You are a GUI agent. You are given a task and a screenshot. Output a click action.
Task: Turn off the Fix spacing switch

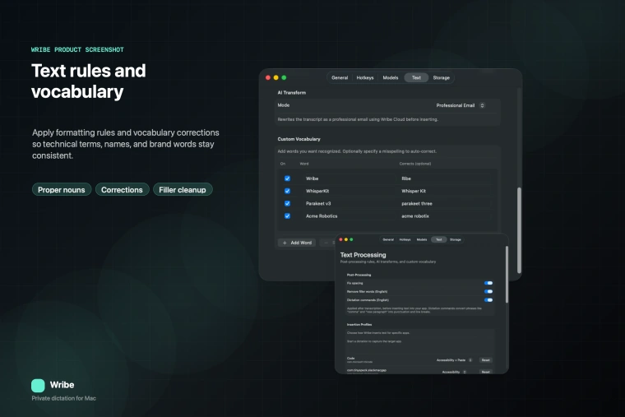pyautogui.click(x=488, y=283)
